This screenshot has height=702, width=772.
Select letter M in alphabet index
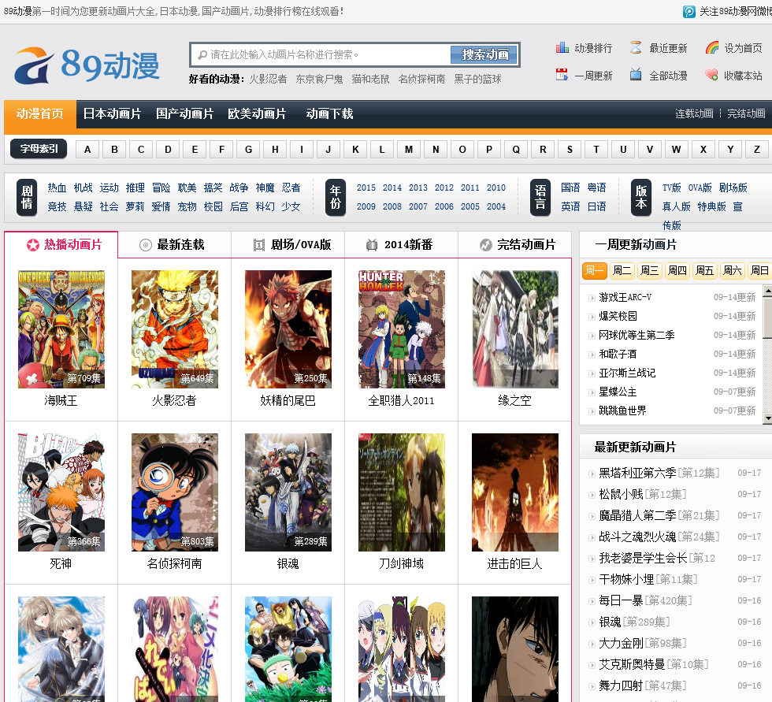[x=409, y=149]
